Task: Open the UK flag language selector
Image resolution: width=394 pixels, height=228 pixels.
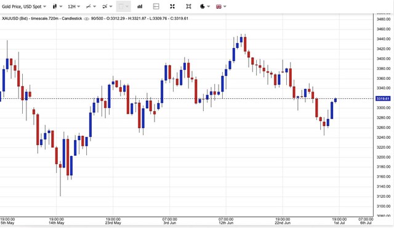Action: [x=221, y=7]
